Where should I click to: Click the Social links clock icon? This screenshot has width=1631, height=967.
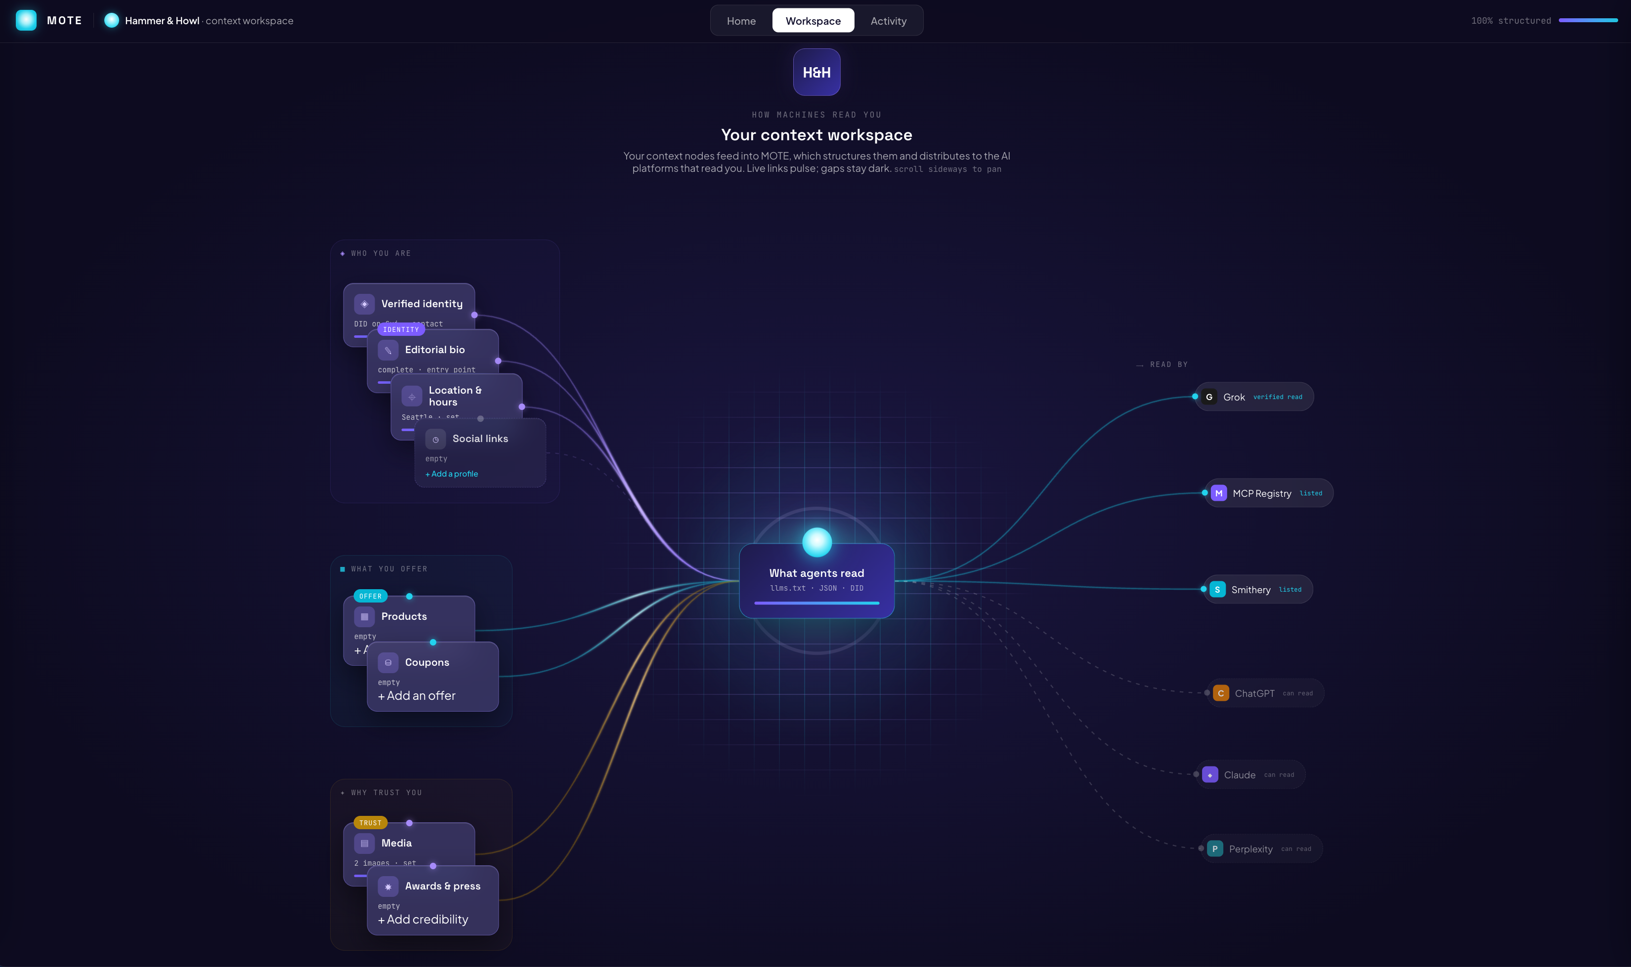(435, 439)
